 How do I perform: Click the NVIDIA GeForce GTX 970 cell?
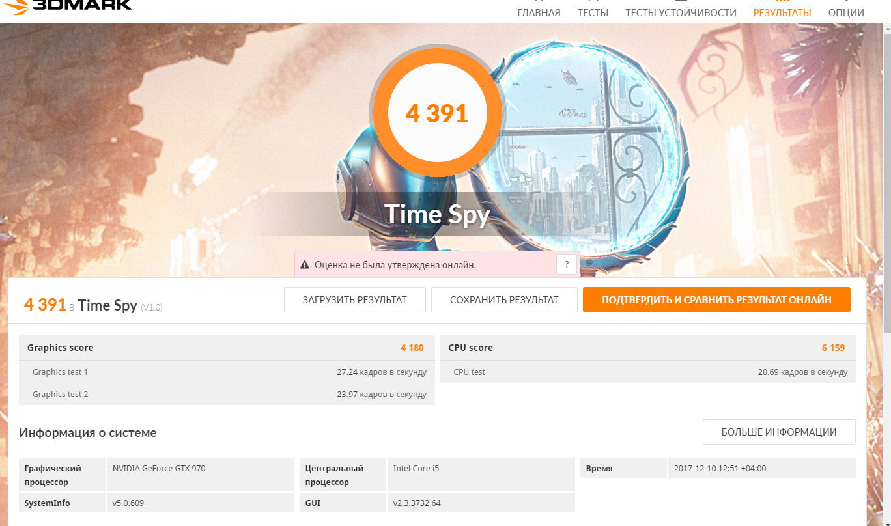(201, 475)
